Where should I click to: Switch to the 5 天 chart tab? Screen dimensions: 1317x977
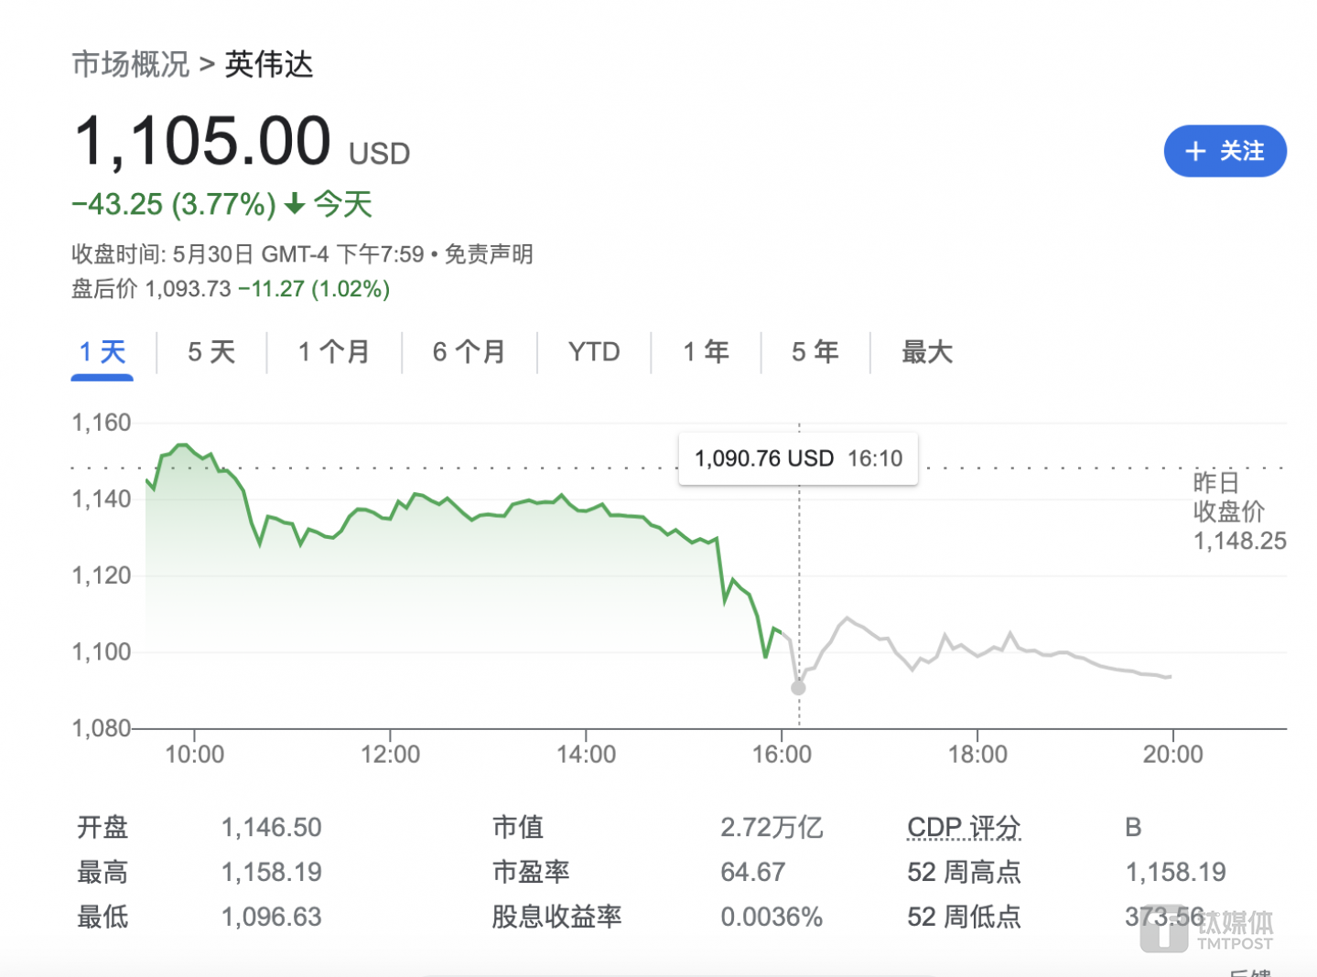click(211, 352)
